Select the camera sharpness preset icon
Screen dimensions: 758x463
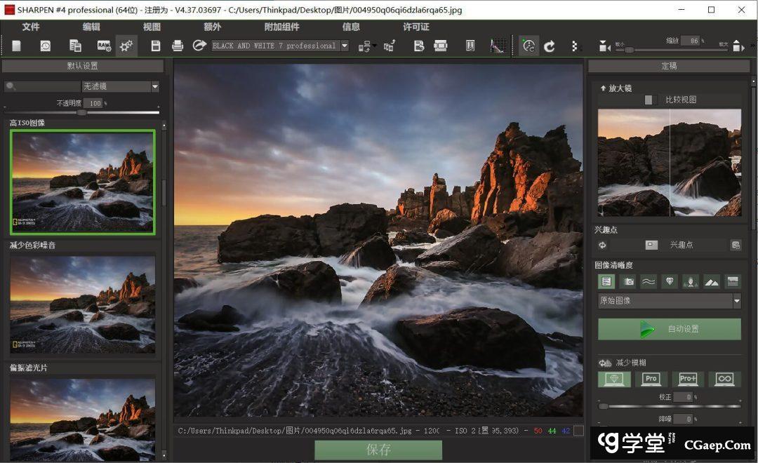[x=627, y=281]
